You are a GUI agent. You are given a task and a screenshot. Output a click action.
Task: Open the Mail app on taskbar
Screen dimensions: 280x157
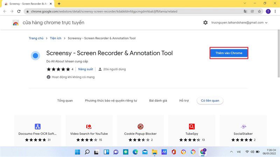[x=145, y=152]
